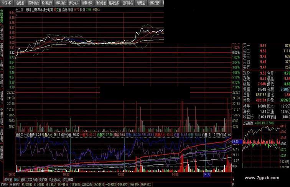Click the 上证指数 mini chart label
Image resolution: width=290 pixels, height=187 pixels.
(249, 123)
